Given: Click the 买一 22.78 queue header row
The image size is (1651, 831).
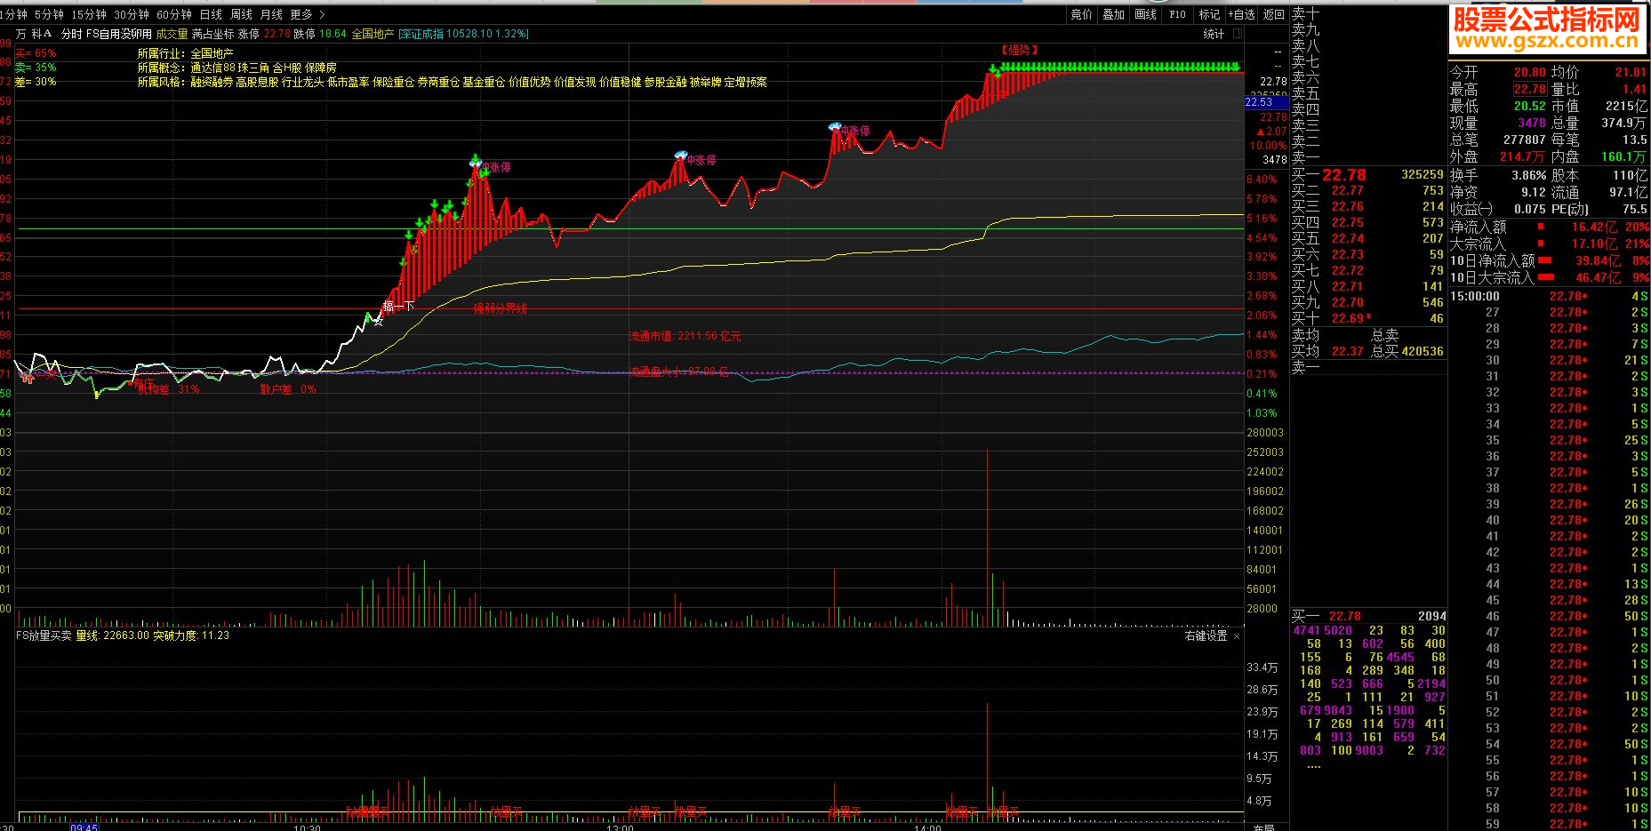Looking at the screenshot, I should coord(1369,616).
